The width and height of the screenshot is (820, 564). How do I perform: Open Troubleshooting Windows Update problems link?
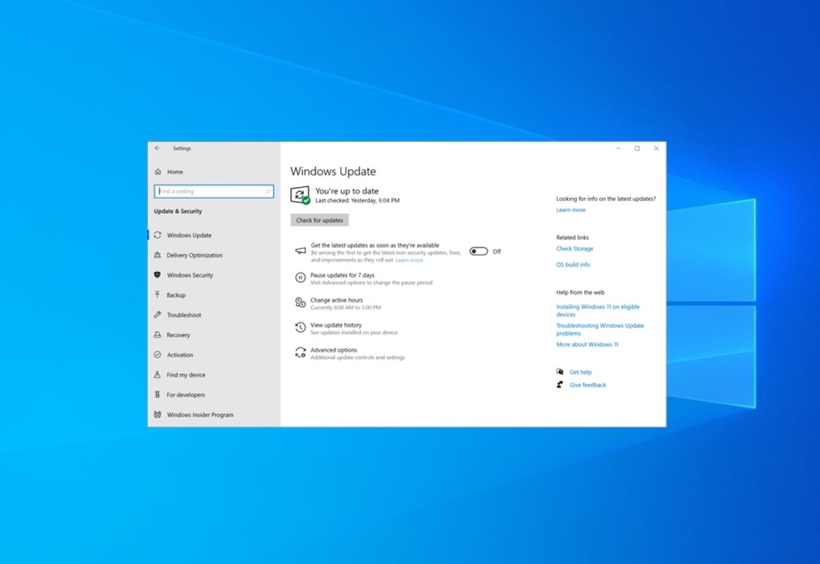coord(600,329)
